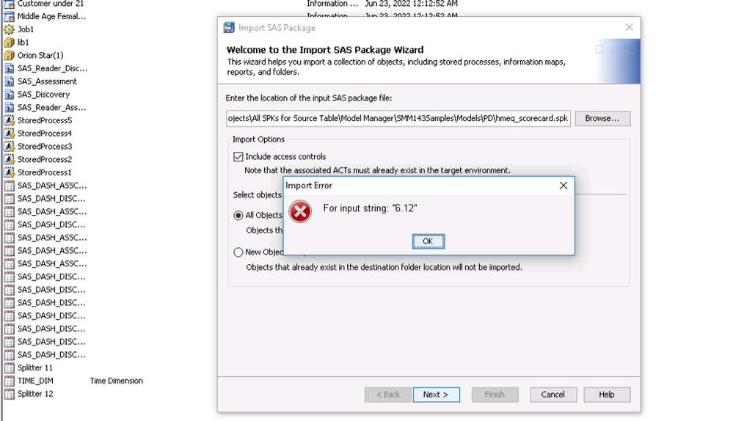
Task: Click the Browse... button
Action: [602, 118]
